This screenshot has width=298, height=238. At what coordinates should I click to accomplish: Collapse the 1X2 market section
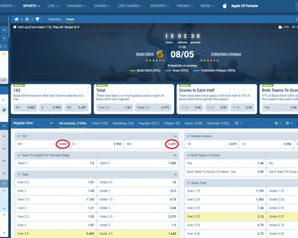click(175, 136)
